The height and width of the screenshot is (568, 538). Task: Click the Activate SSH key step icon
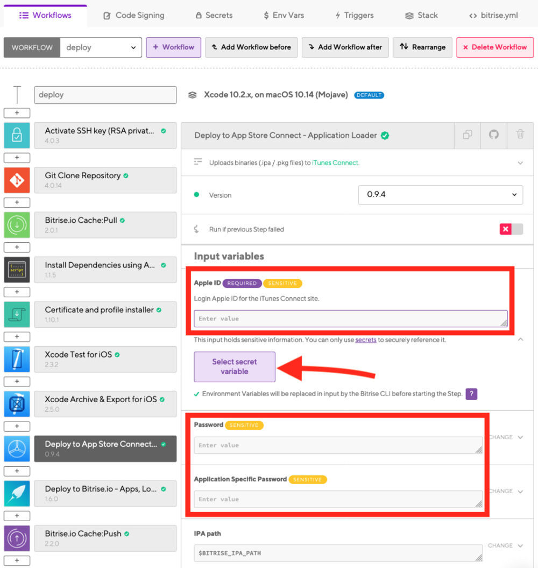pos(17,135)
